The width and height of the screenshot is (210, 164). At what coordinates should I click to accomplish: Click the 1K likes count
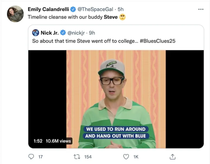pos(136,157)
